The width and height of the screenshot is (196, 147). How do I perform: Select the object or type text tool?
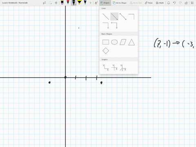pyautogui.click(x=45, y=3)
